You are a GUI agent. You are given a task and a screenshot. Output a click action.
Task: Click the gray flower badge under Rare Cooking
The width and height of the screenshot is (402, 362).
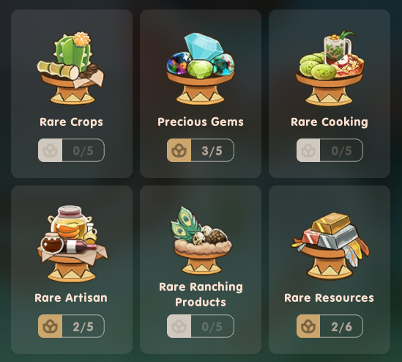(308, 150)
